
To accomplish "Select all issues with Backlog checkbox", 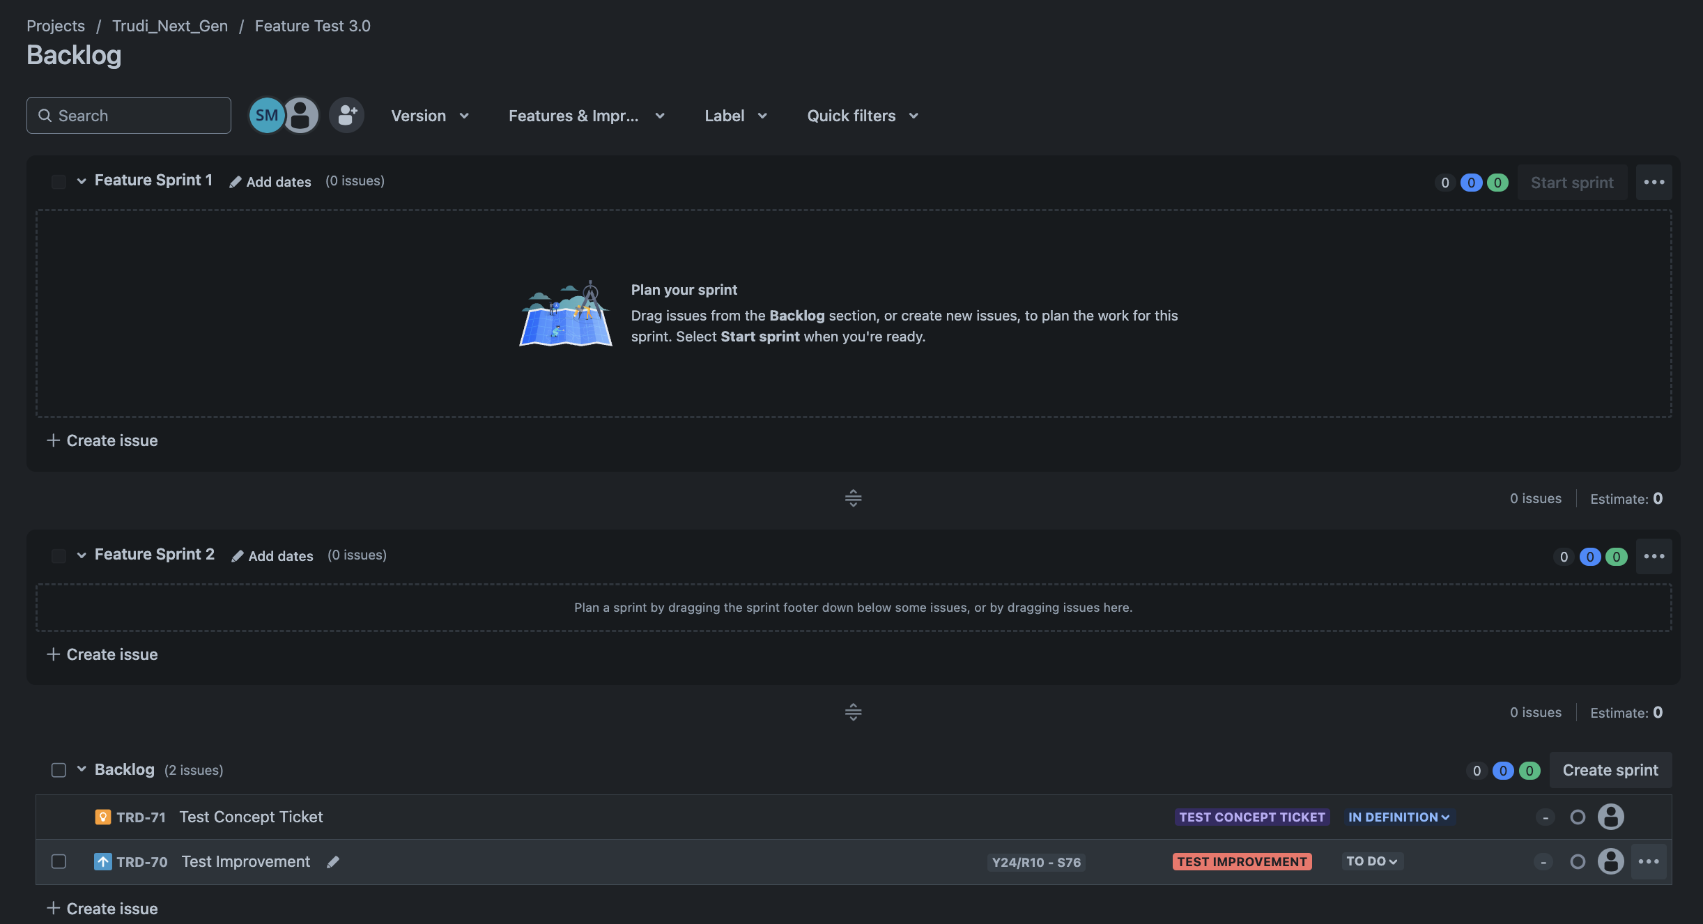I will point(59,770).
